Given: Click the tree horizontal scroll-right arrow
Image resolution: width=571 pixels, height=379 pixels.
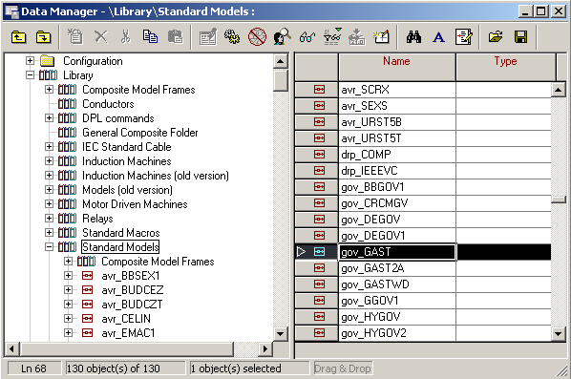Looking at the screenshot, I should coord(265,348).
